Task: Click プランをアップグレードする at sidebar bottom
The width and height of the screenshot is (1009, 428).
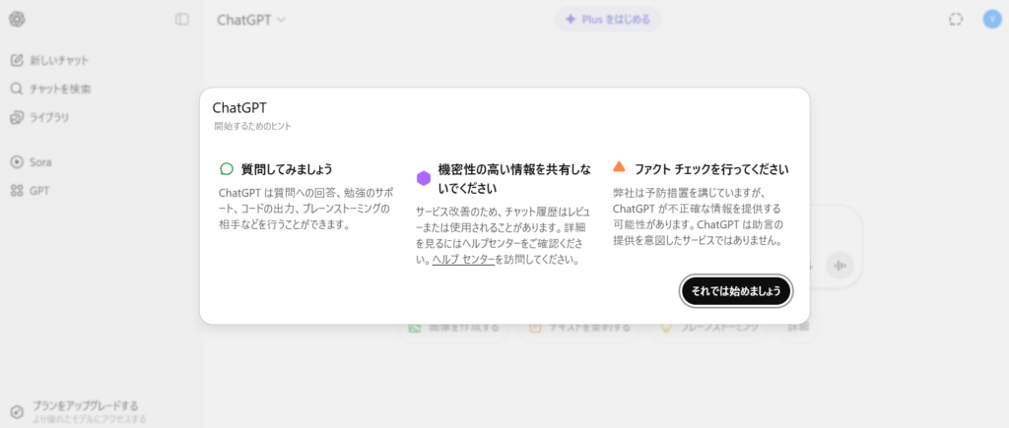Action: coord(85,405)
